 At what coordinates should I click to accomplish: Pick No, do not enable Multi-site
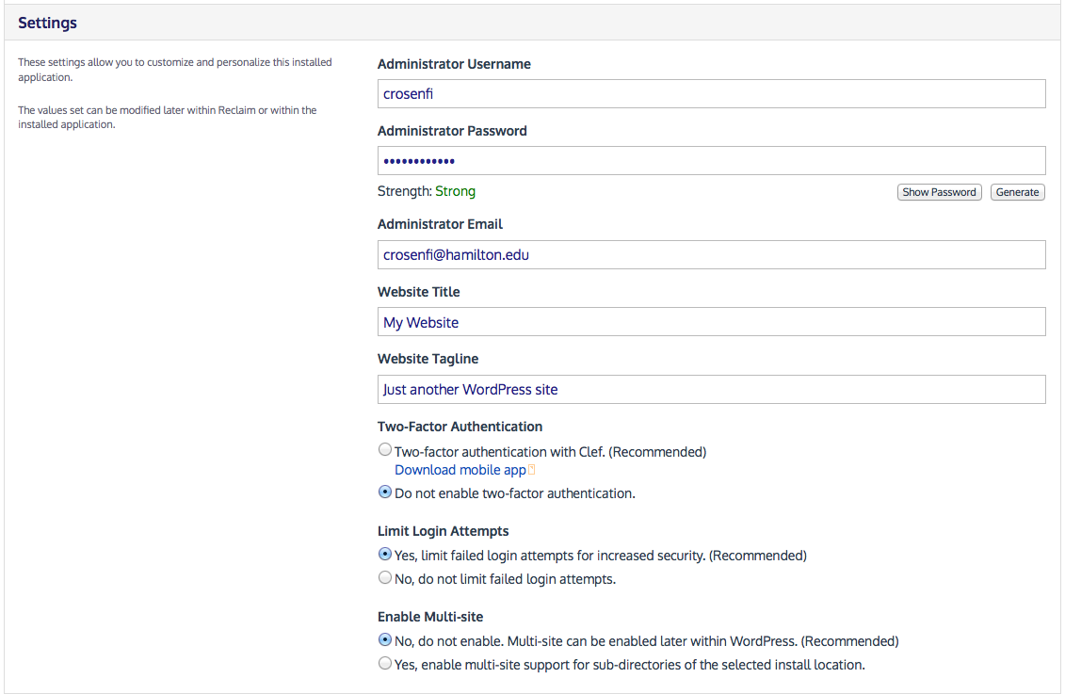pyautogui.click(x=385, y=639)
